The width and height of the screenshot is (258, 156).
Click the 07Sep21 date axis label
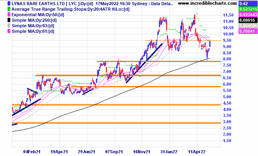(x=114, y=152)
